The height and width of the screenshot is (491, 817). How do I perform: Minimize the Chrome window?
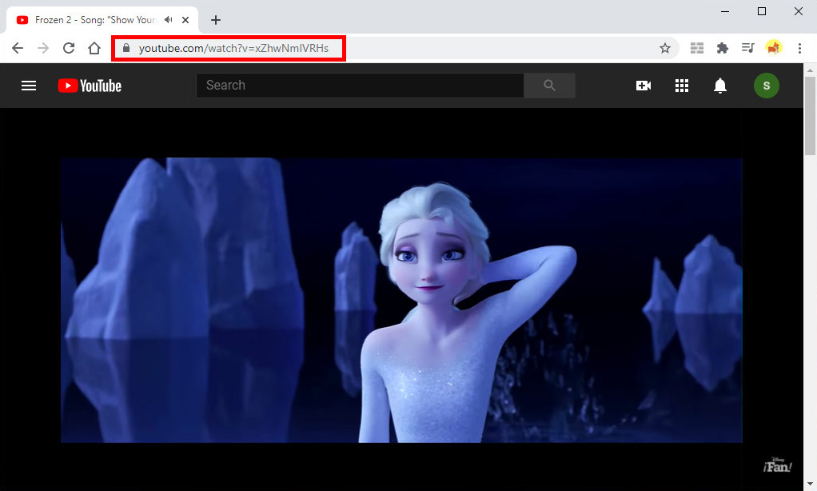725,11
